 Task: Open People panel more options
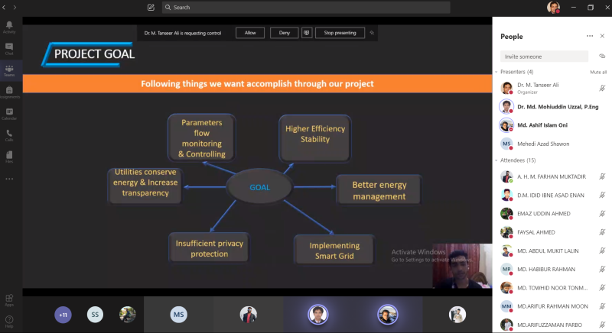pos(590,36)
